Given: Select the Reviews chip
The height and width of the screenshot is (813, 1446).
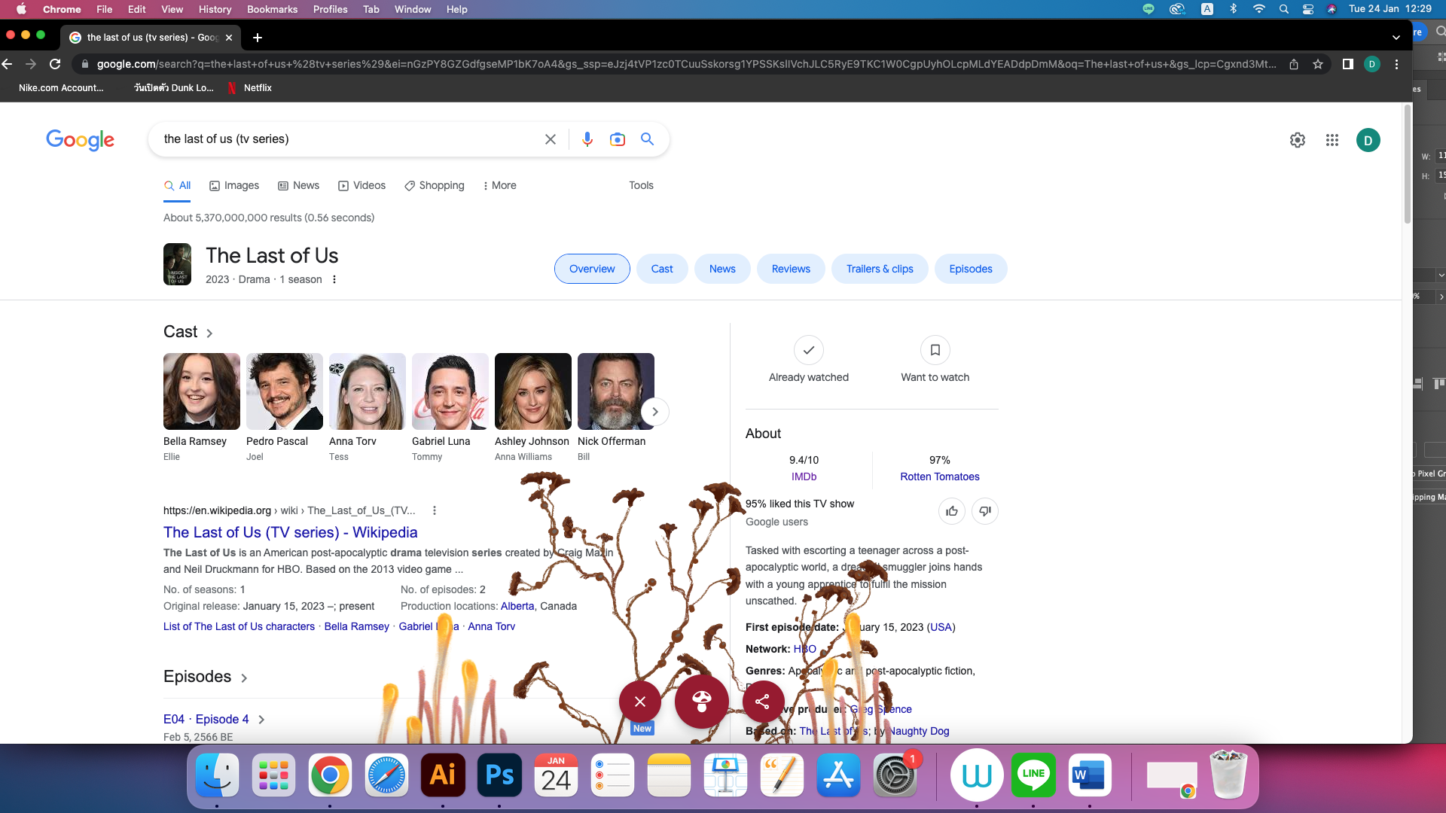Looking at the screenshot, I should coord(791,269).
